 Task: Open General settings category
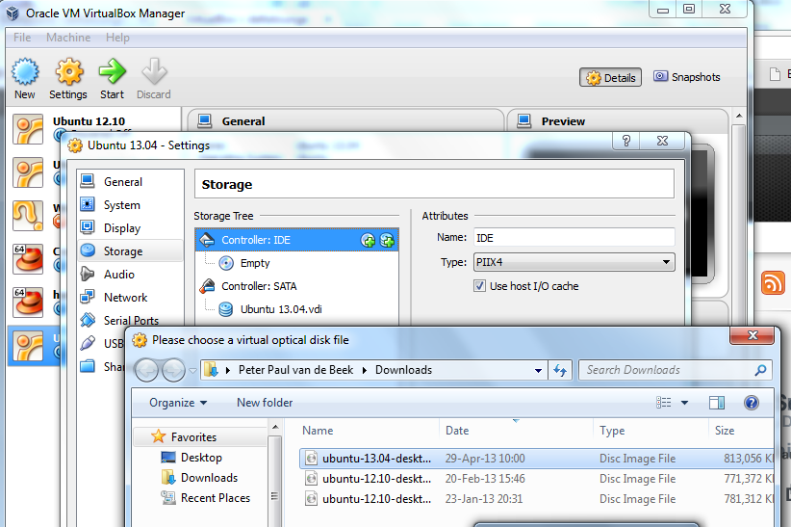(130, 182)
